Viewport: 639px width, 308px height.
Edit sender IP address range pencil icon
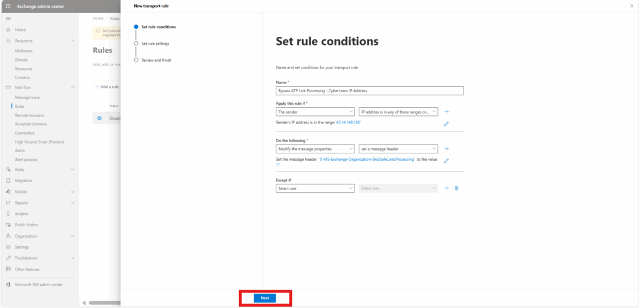[446, 124]
